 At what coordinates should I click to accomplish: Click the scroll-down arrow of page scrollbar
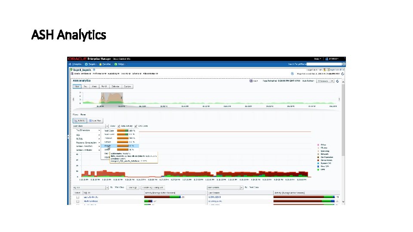pyautogui.click(x=343, y=202)
